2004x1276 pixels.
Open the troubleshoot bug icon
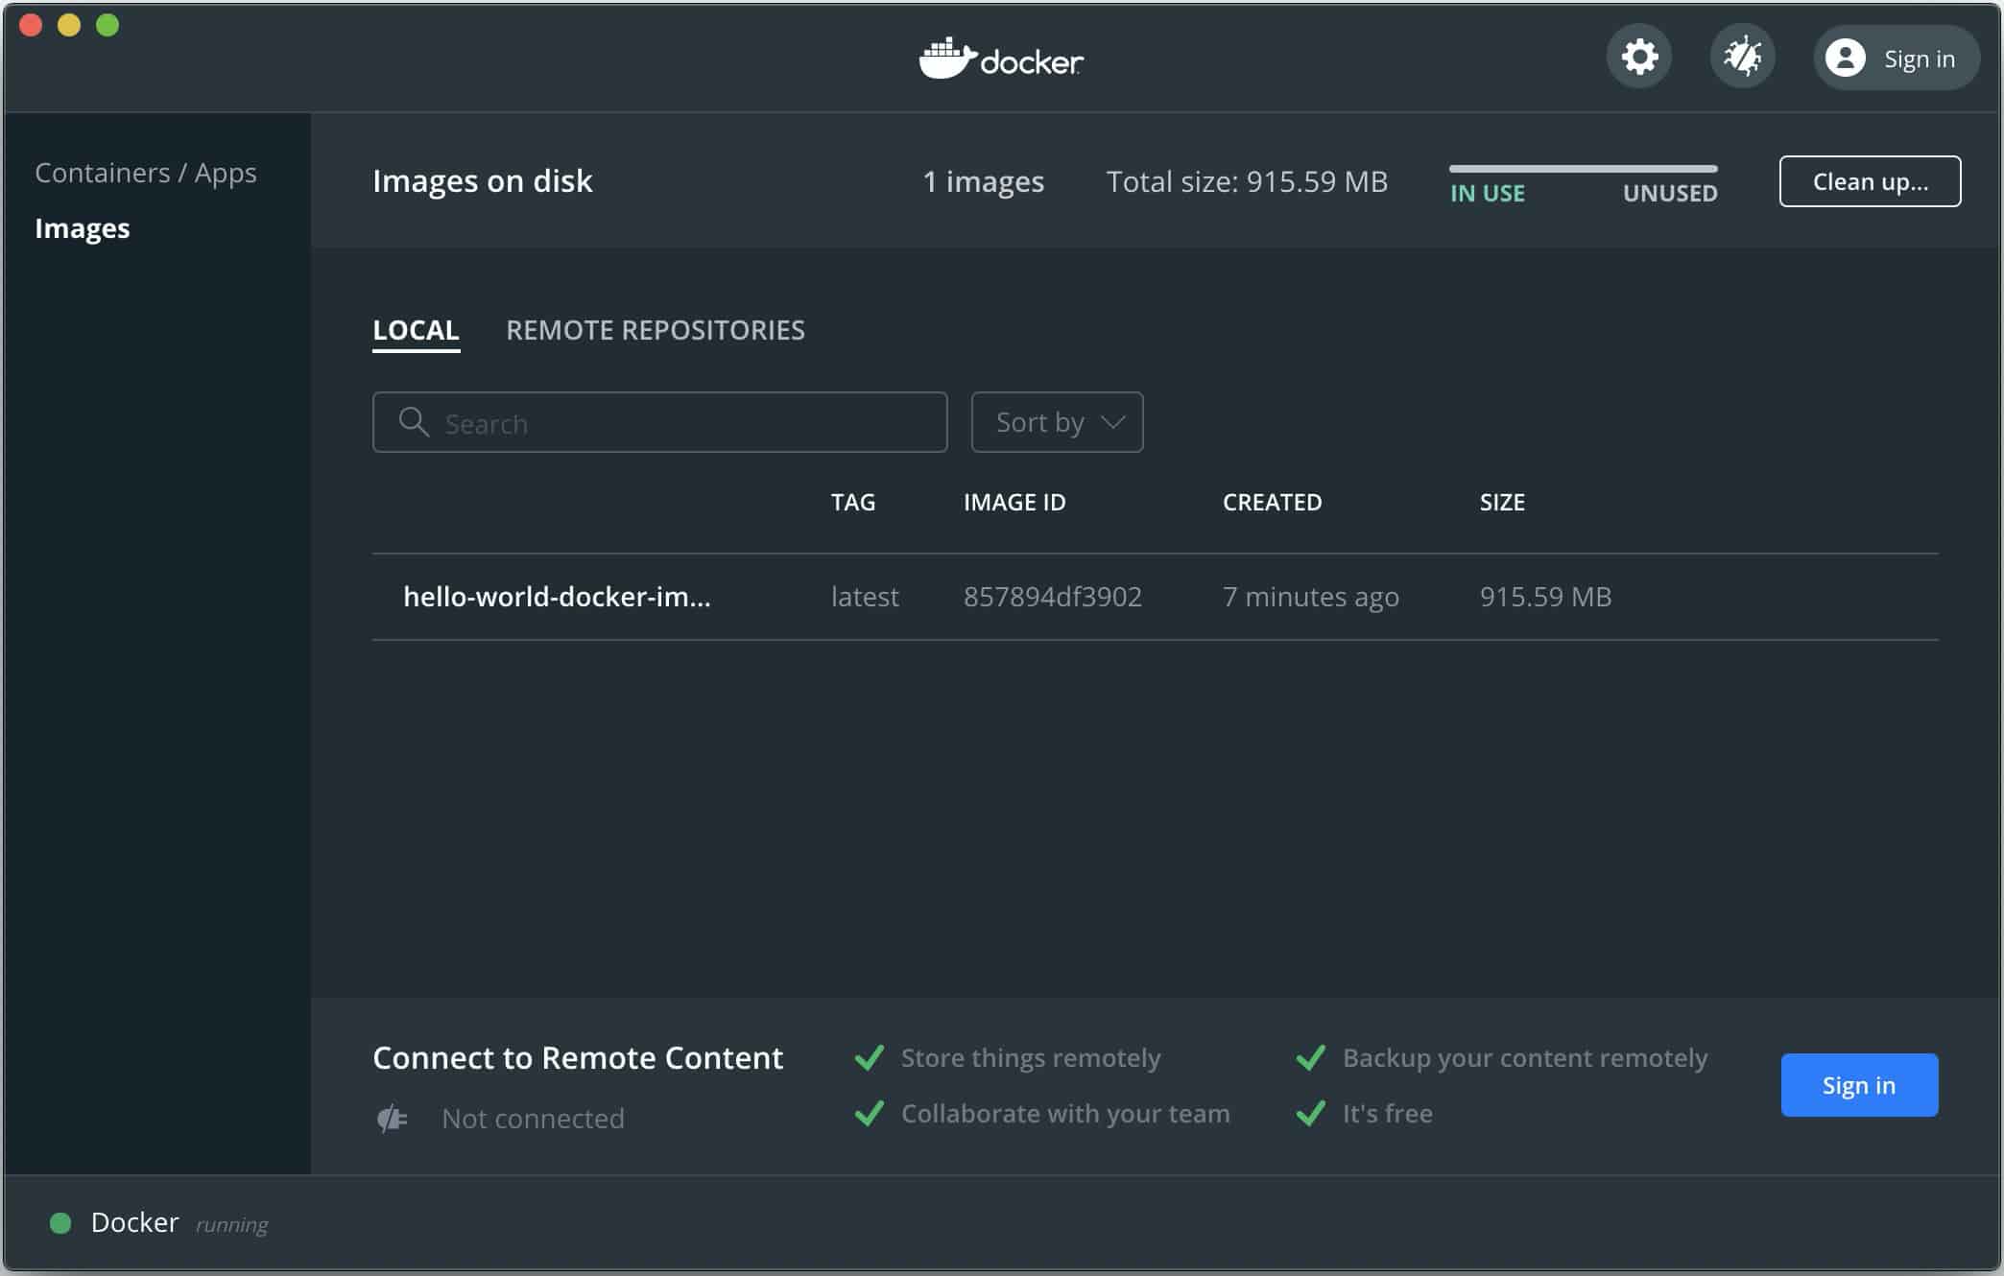1742,57
